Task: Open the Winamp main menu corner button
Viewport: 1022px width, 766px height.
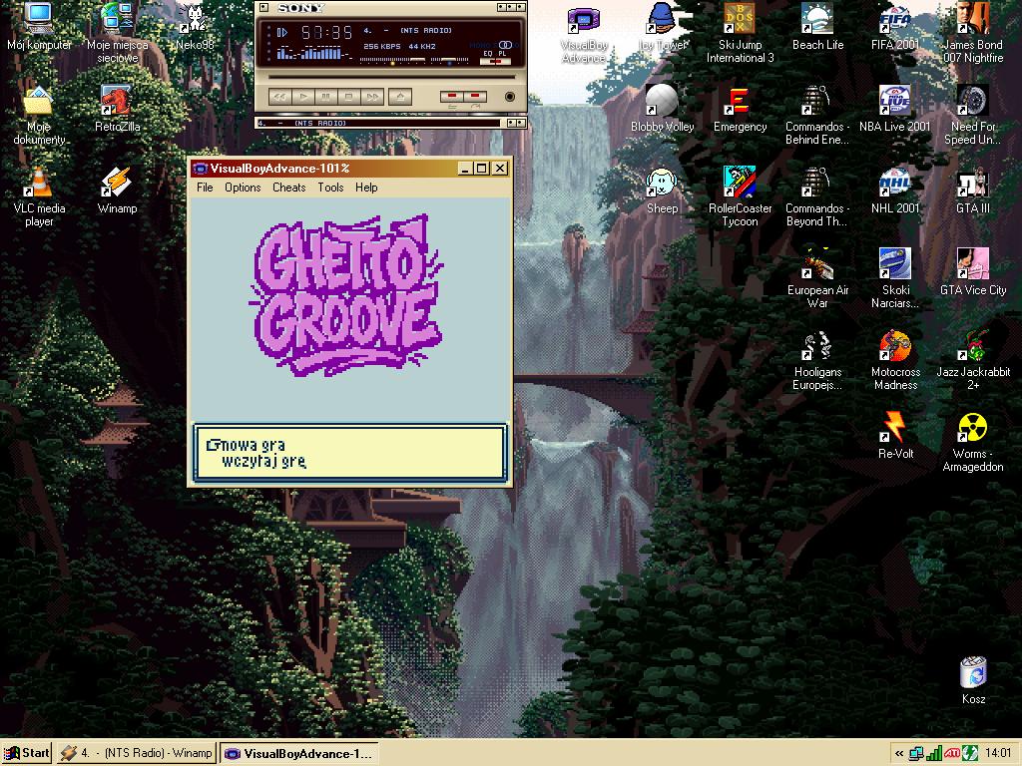Action: (263, 8)
